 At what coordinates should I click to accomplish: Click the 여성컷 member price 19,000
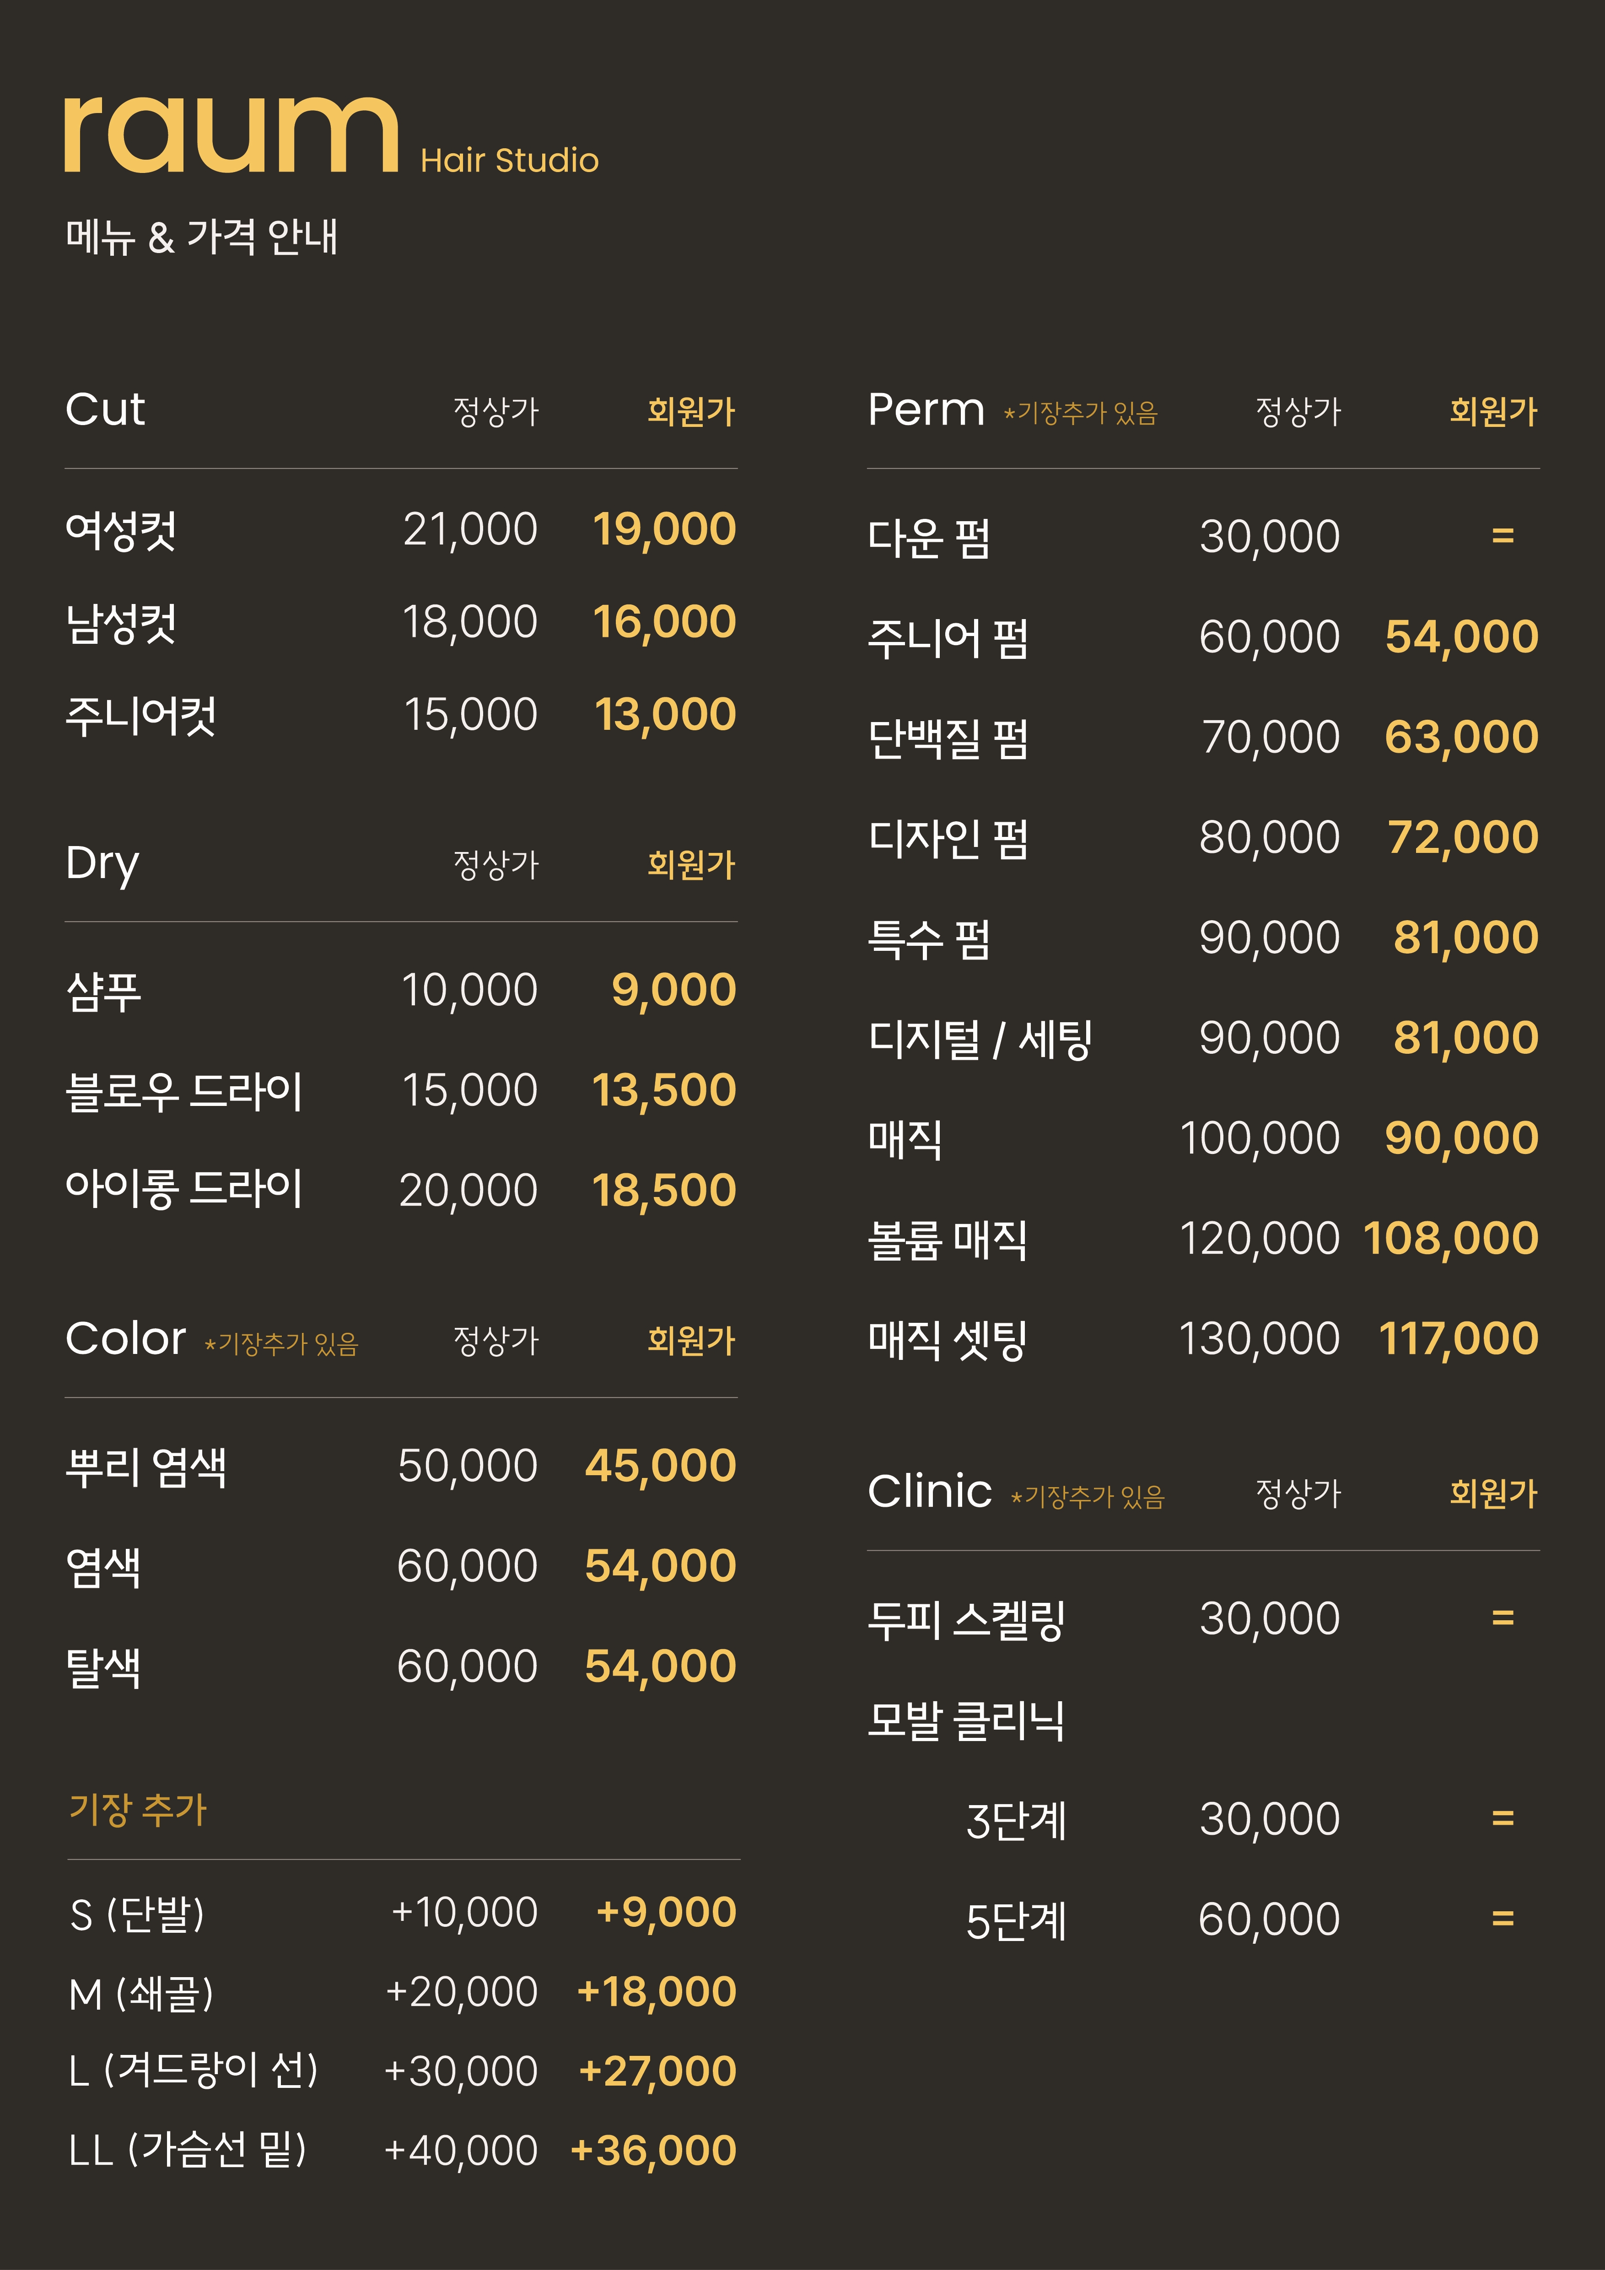pyautogui.click(x=664, y=529)
